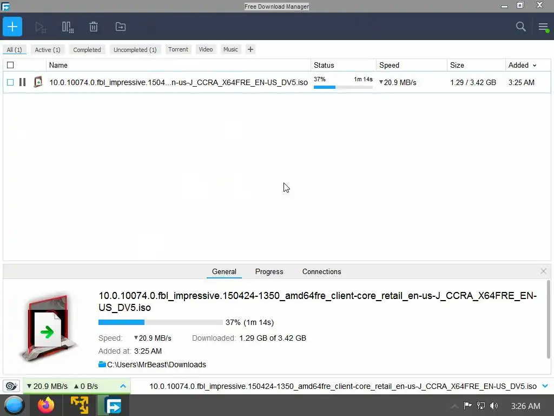
Task: Show the All (1) filter tab
Action: (15, 49)
